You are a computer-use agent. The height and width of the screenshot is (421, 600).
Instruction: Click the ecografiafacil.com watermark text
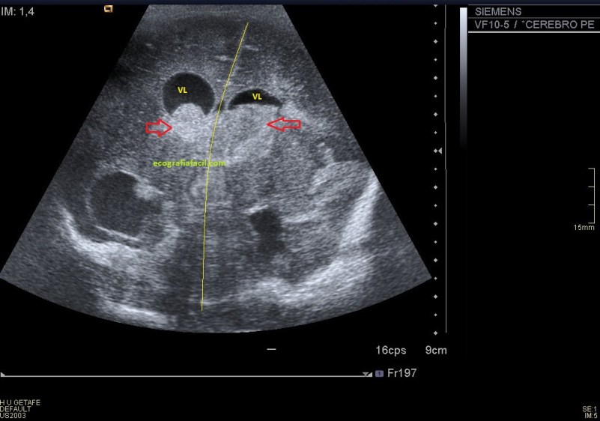(189, 162)
